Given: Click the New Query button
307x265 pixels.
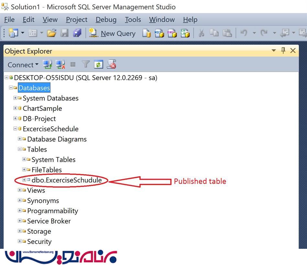Looking at the screenshot, I should (x=112, y=33).
